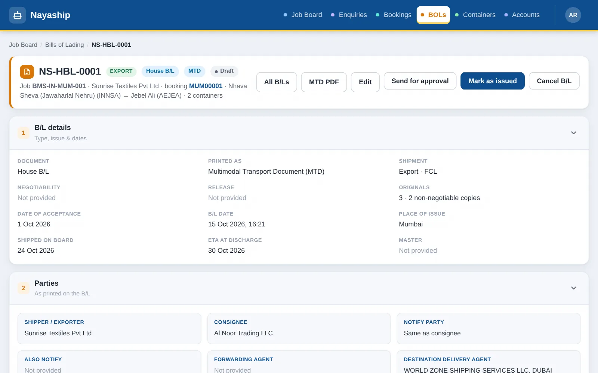The width and height of the screenshot is (598, 373).
Task: Click the Edit button
Action: click(x=365, y=82)
